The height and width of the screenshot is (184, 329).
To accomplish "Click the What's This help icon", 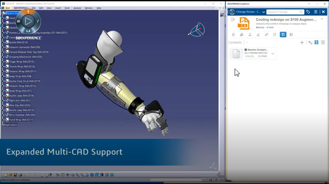I will (50, 175).
